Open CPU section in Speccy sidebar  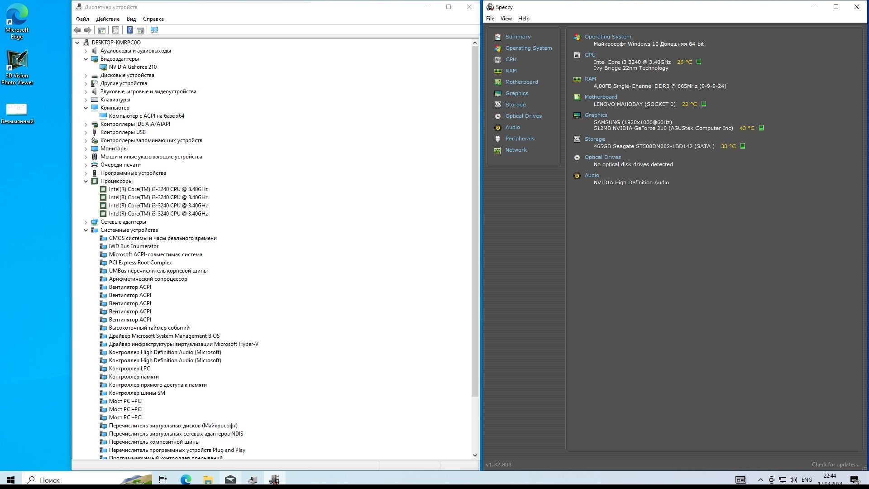pyautogui.click(x=511, y=59)
